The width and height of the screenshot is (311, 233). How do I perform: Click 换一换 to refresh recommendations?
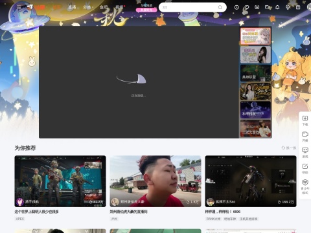click(x=289, y=148)
